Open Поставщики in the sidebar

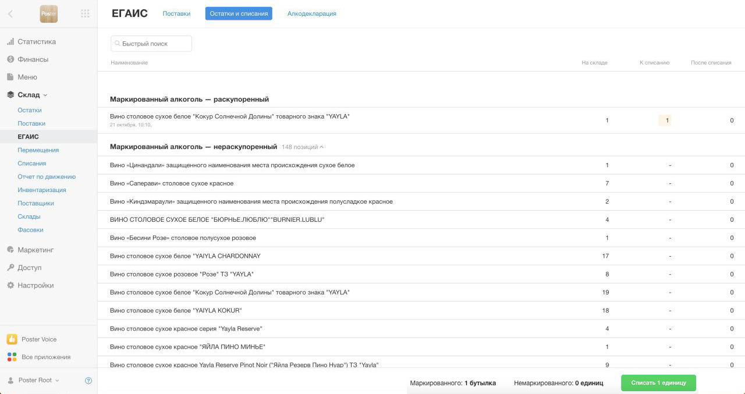[x=36, y=203]
